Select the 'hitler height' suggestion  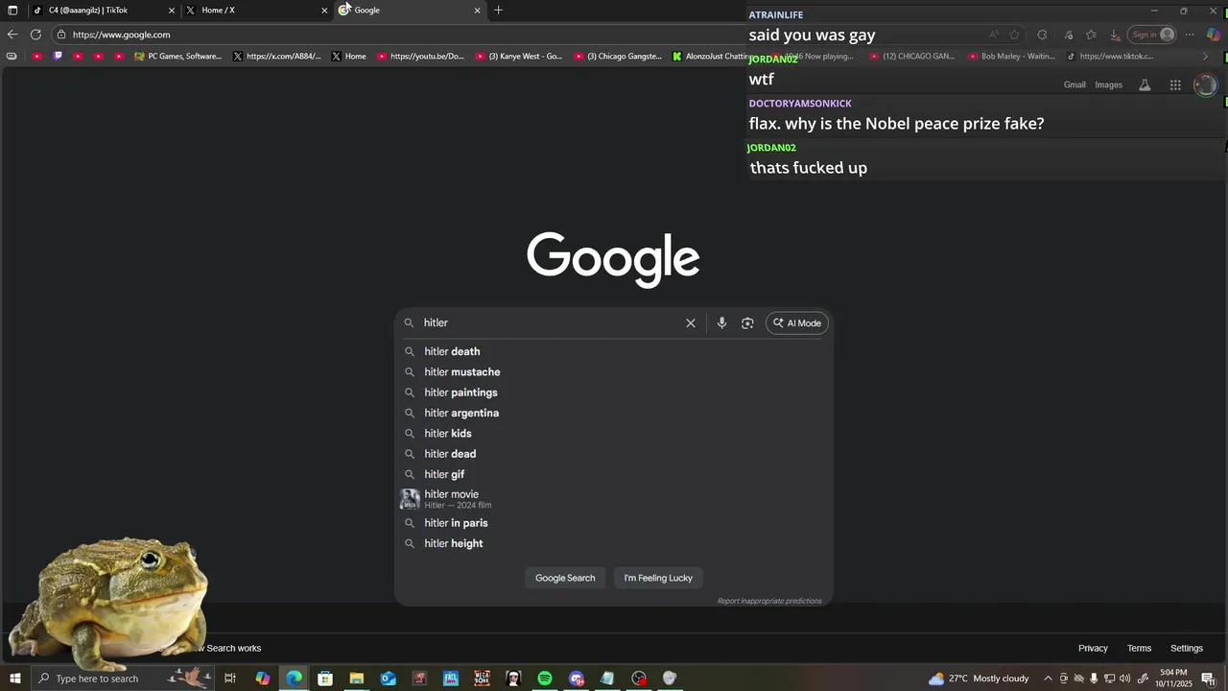coord(614,543)
